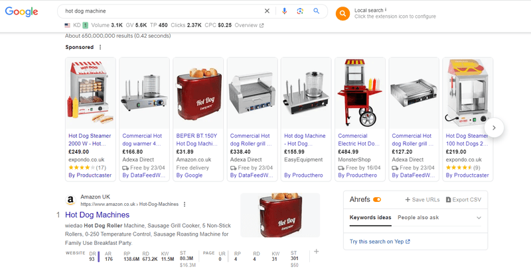Click the CPC $0.25 metric
The width and height of the screenshot is (531, 276).
tap(218, 25)
